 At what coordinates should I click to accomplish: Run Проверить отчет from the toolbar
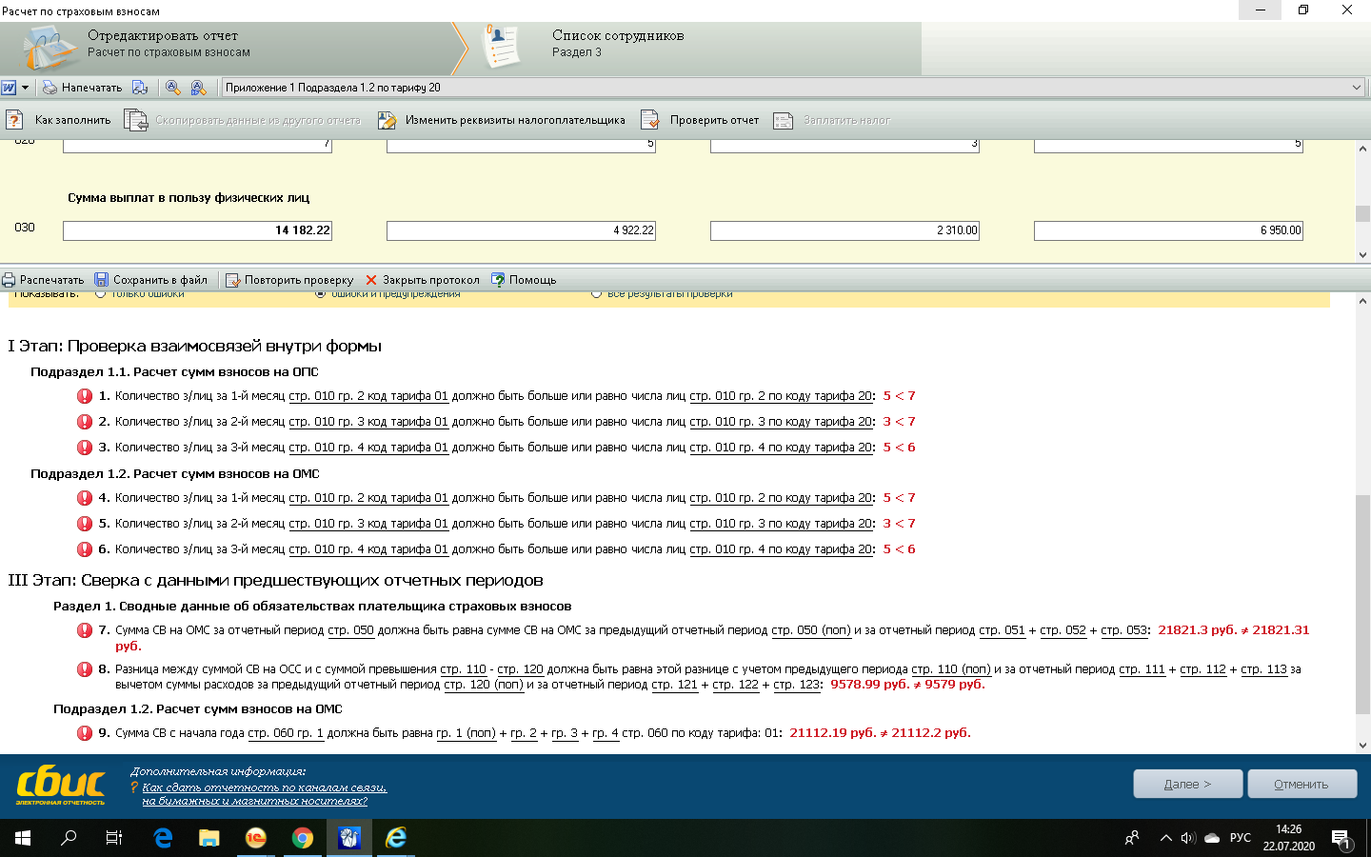pos(650,120)
